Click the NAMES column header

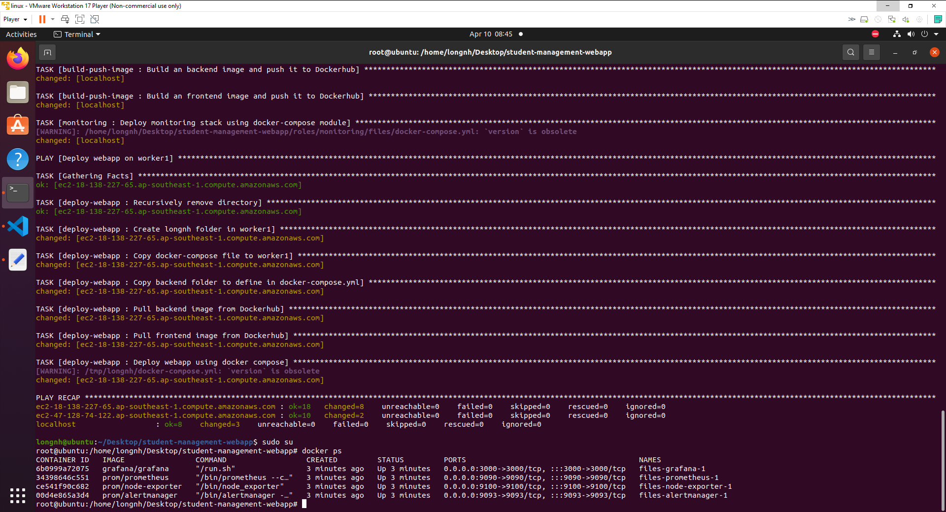(650, 460)
